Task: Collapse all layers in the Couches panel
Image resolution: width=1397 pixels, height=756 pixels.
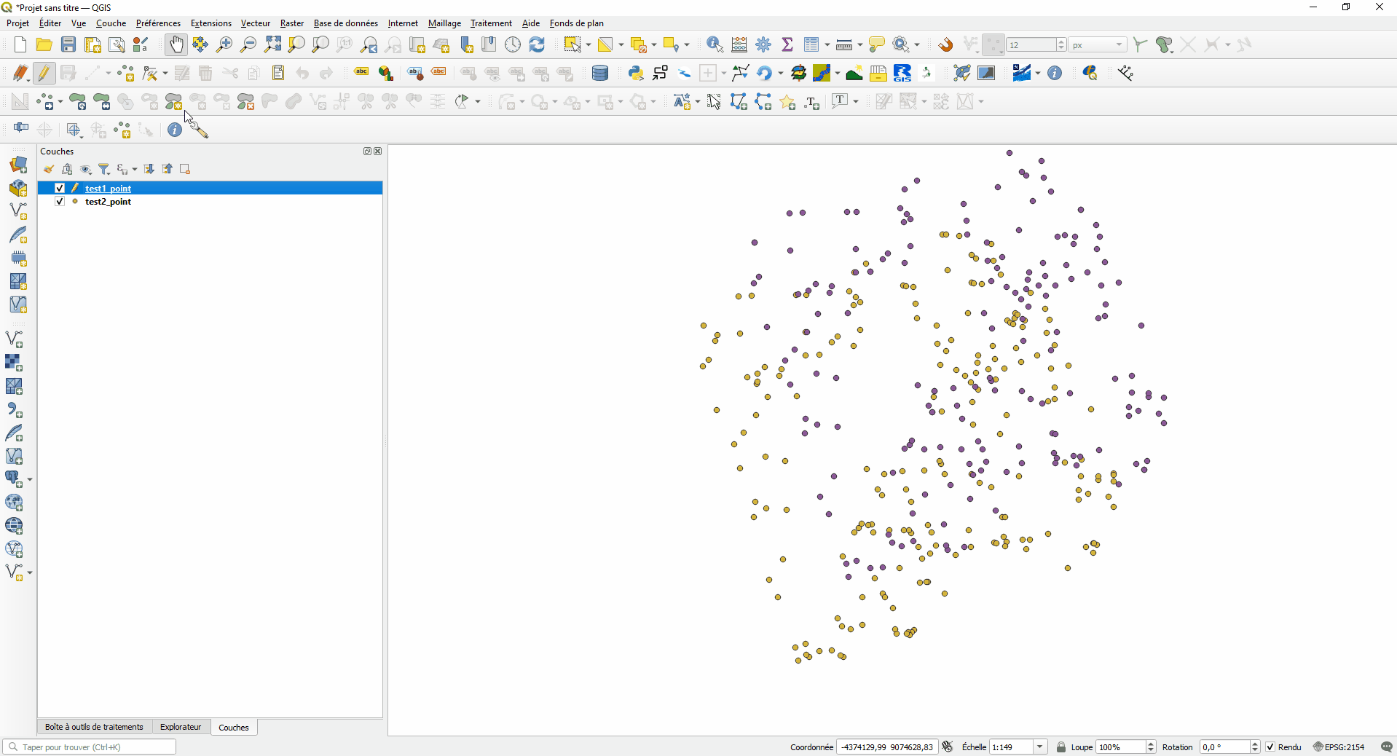Action: click(x=167, y=169)
